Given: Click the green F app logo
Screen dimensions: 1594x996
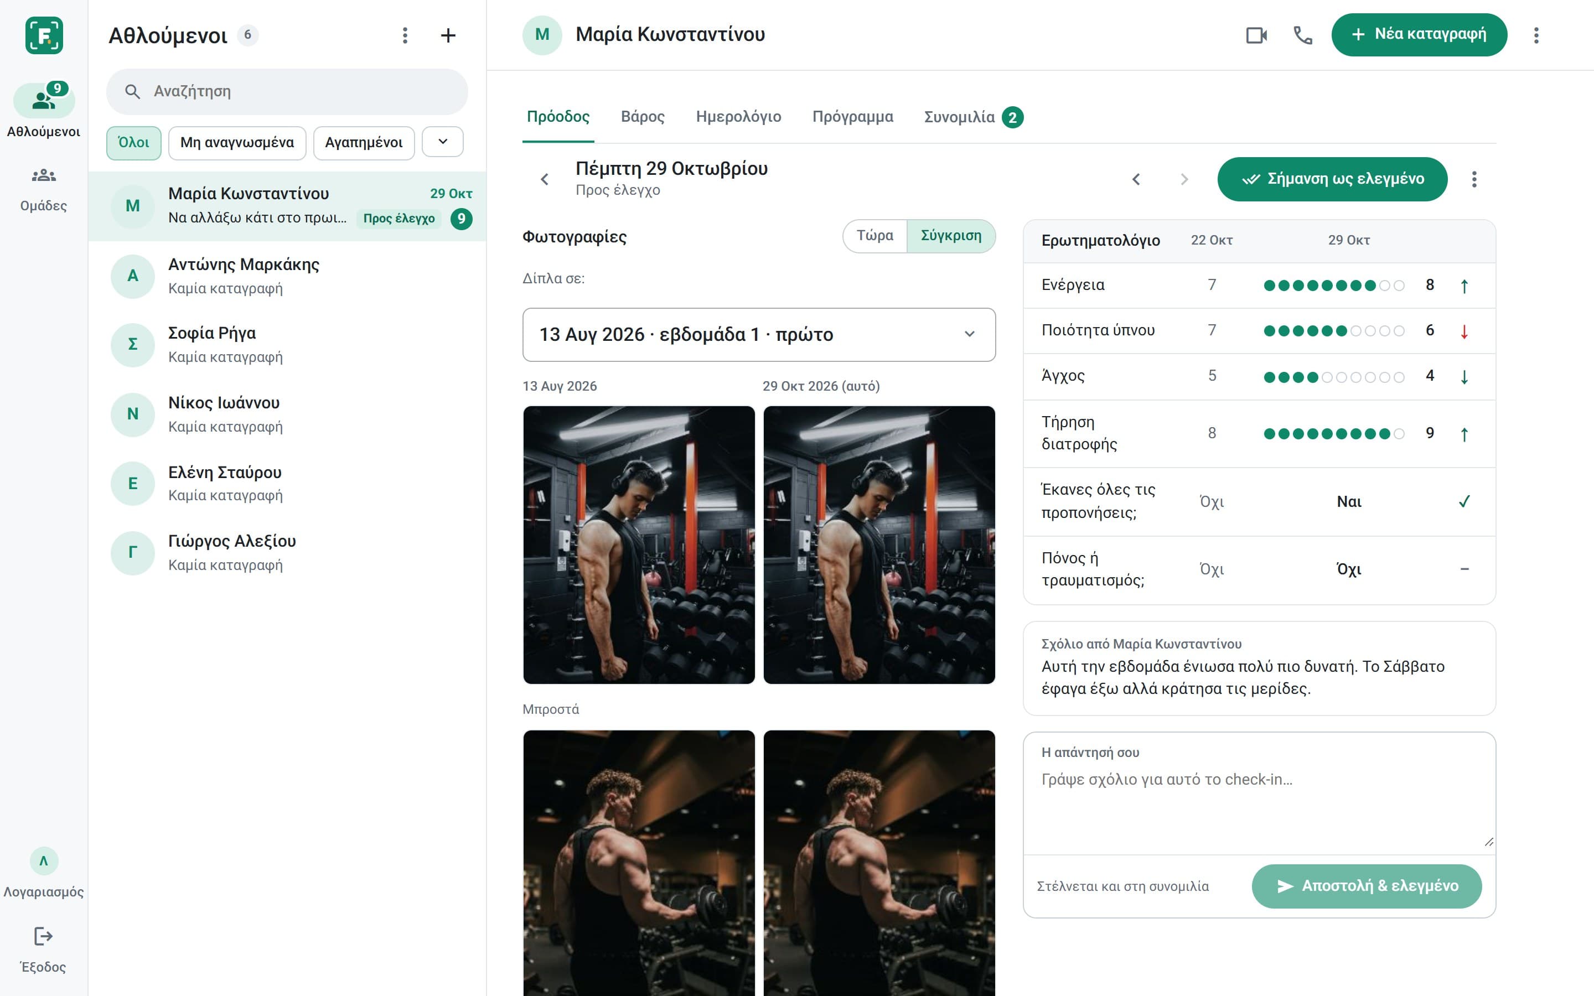Looking at the screenshot, I should coord(44,35).
